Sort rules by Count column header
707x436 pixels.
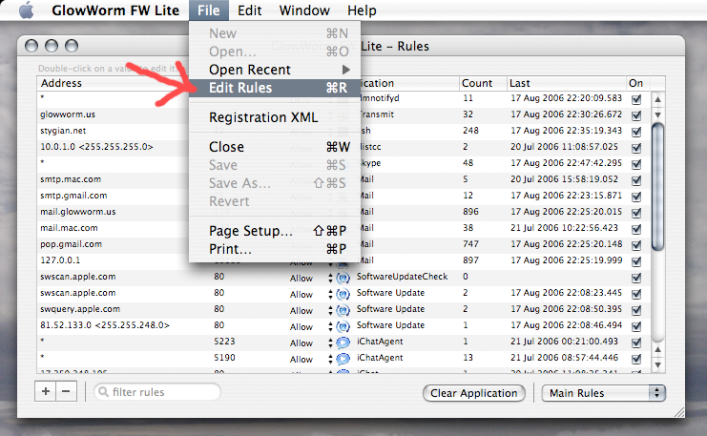point(483,83)
